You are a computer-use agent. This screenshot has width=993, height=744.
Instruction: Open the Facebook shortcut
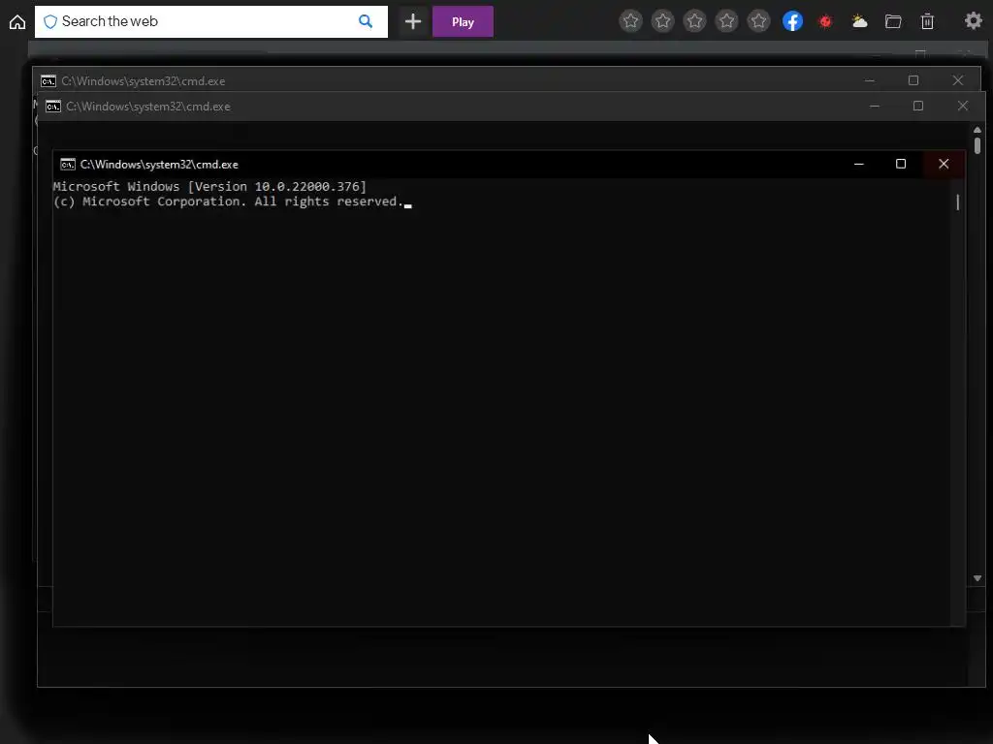[793, 21]
